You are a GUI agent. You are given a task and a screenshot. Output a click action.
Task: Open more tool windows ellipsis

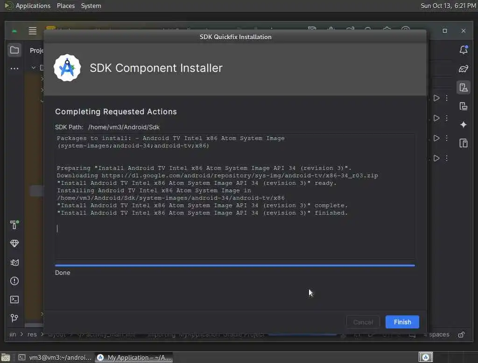coord(14,68)
